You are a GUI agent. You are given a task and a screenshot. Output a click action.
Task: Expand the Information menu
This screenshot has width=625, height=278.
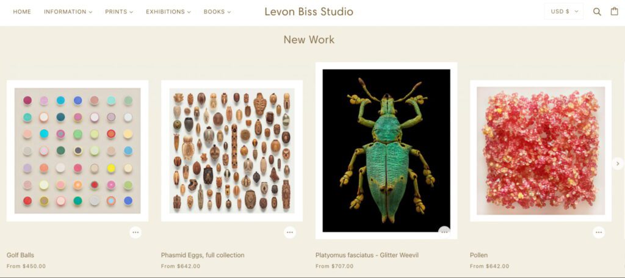[x=68, y=12]
